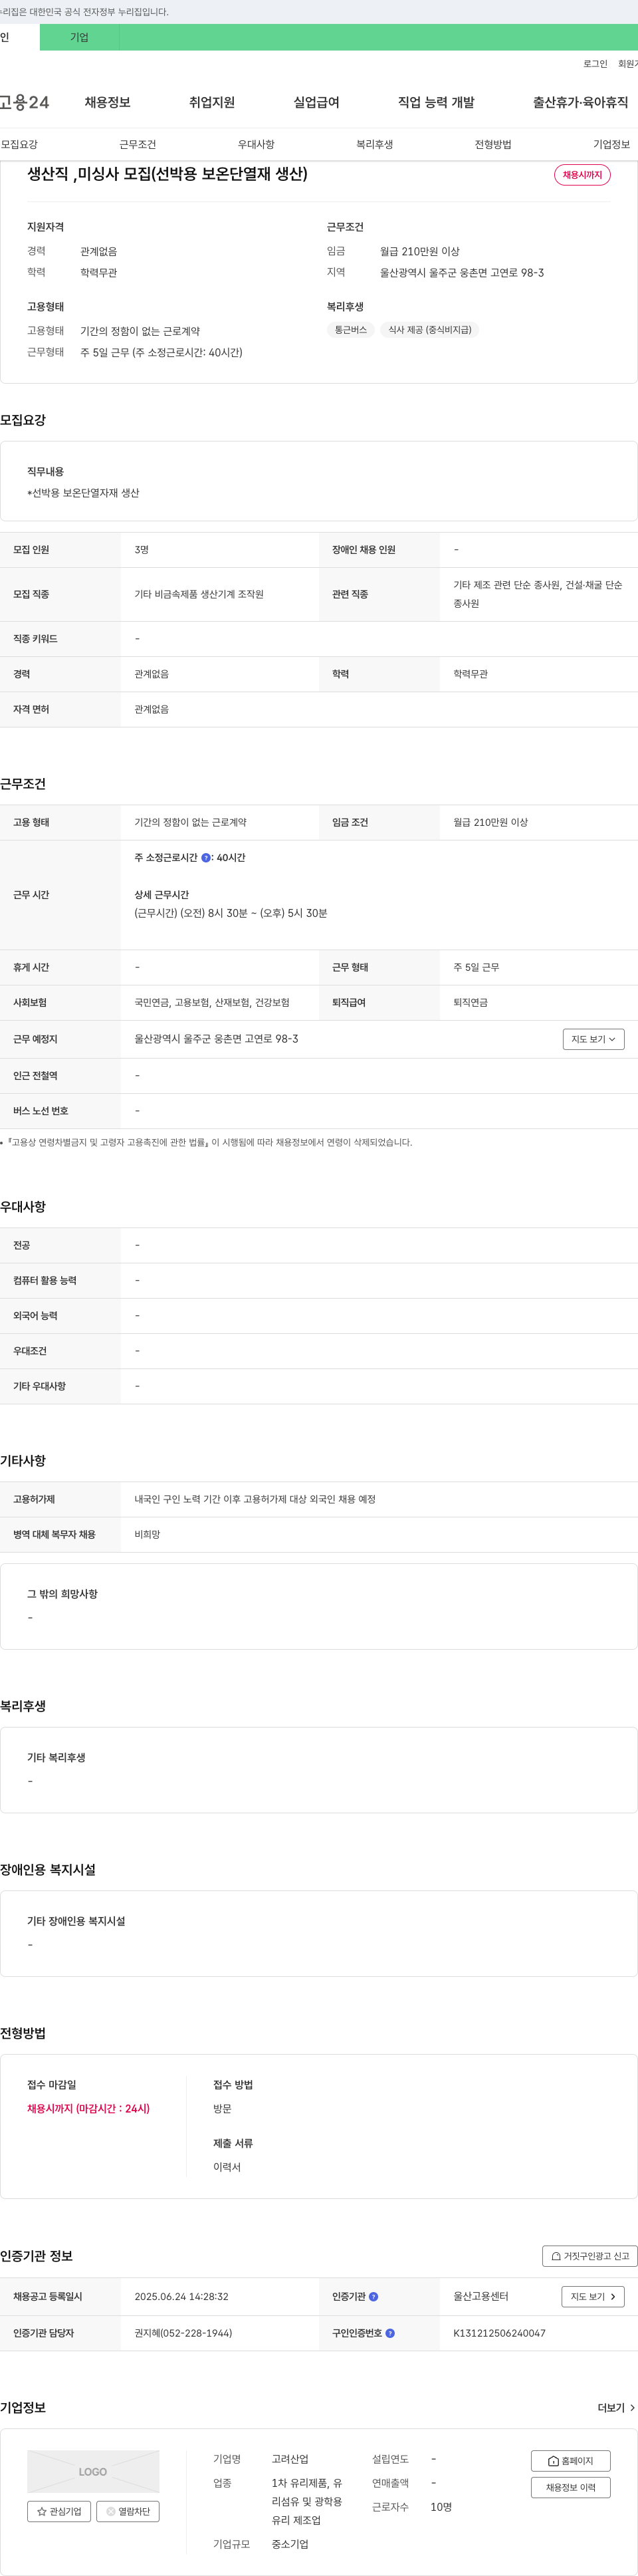Jump to the 기업정보 section tab
The height and width of the screenshot is (2576, 638).
612,145
